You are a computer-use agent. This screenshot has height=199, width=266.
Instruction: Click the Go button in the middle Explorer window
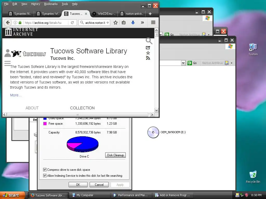(169, 34)
